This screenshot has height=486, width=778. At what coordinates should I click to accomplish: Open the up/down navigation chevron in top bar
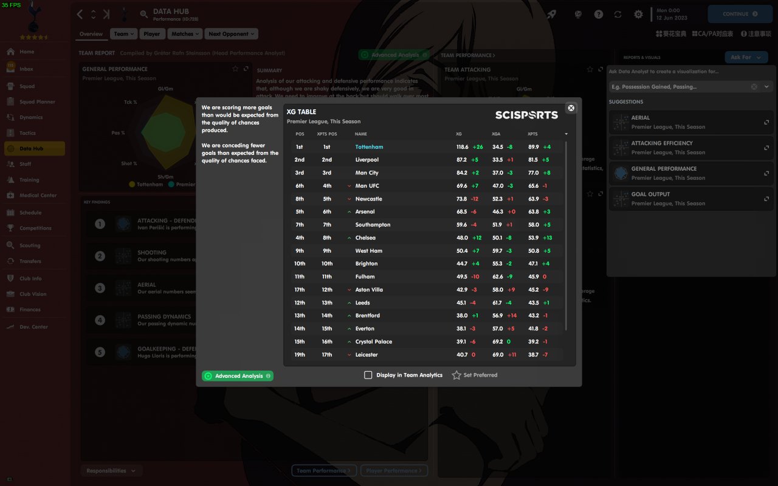[x=94, y=14]
